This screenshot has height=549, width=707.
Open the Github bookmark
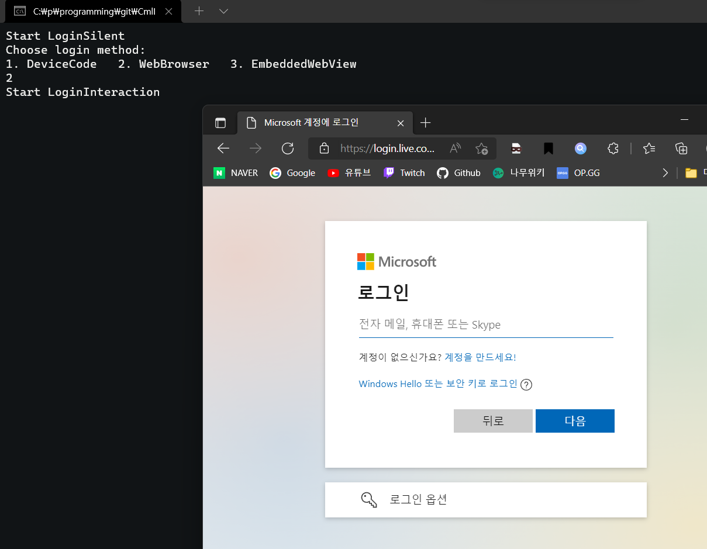click(x=459, y=173)
